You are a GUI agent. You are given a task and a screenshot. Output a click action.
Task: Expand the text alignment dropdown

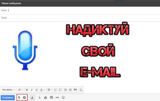[x=50, y=90]
